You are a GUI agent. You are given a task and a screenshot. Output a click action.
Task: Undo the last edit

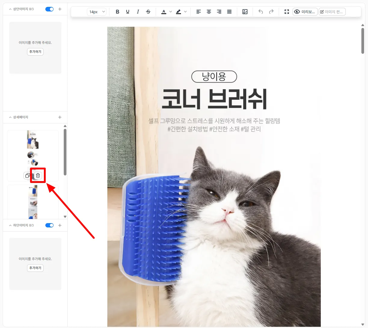(x=261, y=12)
